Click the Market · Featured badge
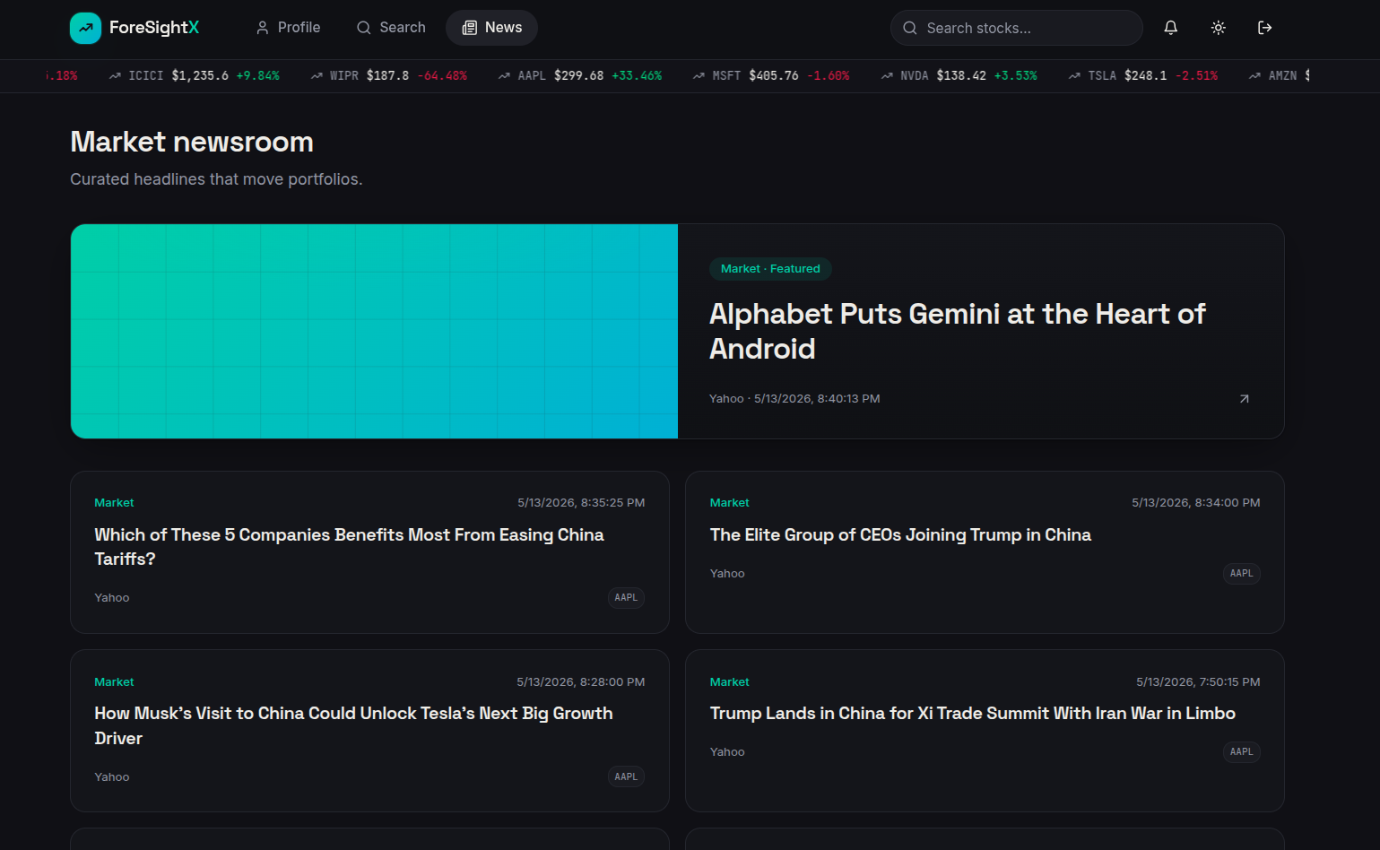 (x=770, y=269)
